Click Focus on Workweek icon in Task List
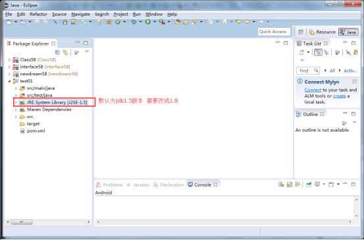This screenshot has width=364, height=240. [338, 53]
